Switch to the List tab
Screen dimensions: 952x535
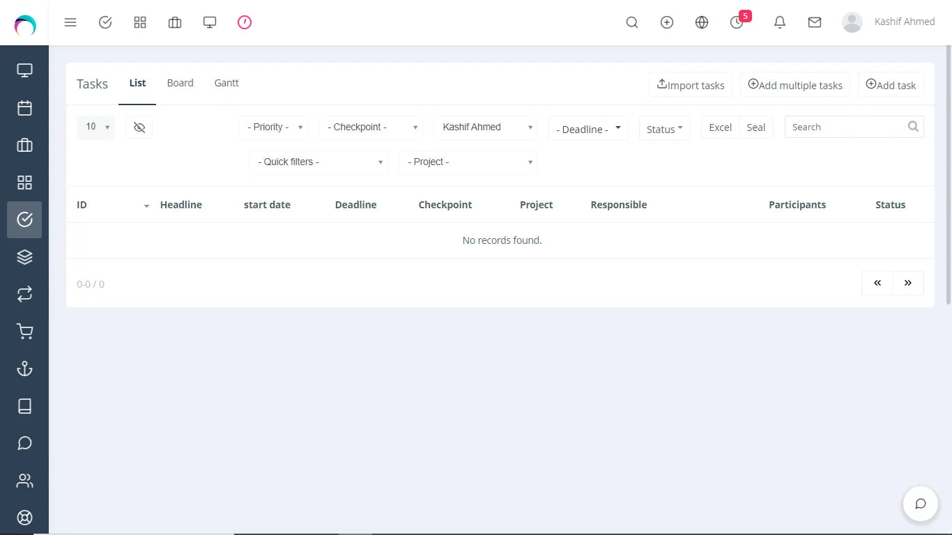click(137, 83)
